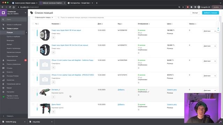The image size is (223, 125).
Task: Check the Болгарка row checkbox
Action: (x=33, y=90)
